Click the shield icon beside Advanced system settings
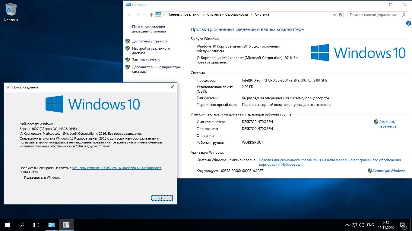The height and width of the screenshot is (231, 412). pyautogui.click(x=128, y=67)
